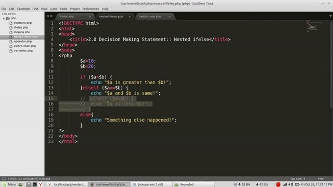333x187 pixels.
Task: Open the View menu
Action: tap(44, 9)
